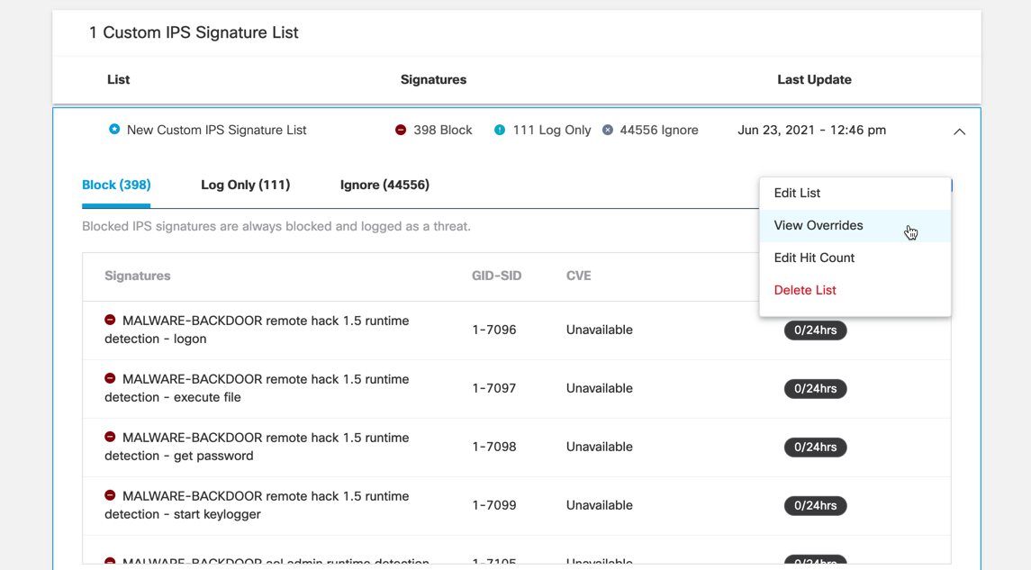
Task: Click signature name ending in get password
Action: pos(258,447)
